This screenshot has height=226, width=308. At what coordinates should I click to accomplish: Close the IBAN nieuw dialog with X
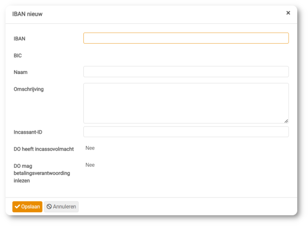point(288,13)
